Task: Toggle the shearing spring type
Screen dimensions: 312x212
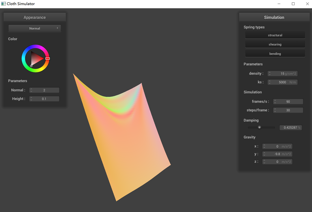Action: pyautogui.click(x=275, y=44)
